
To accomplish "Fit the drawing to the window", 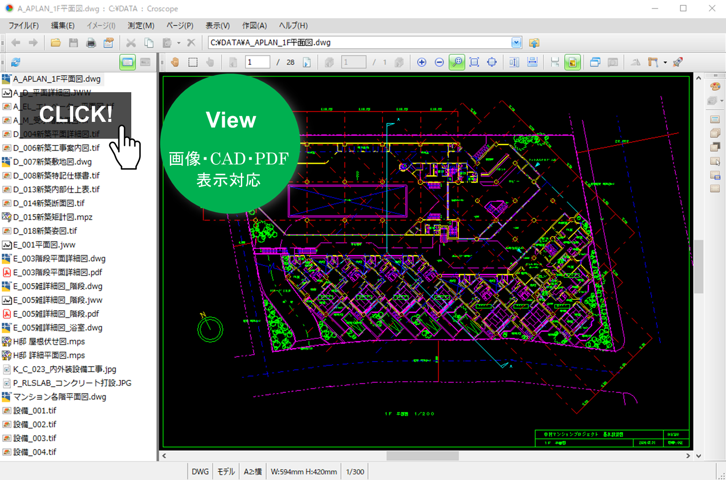I will [x=474, y=62].
